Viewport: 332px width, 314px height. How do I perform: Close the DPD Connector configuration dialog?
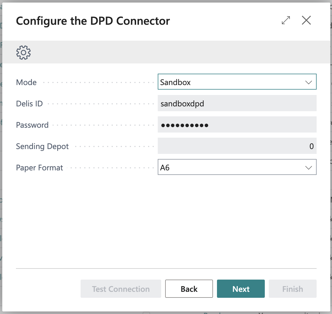point(306,20)
